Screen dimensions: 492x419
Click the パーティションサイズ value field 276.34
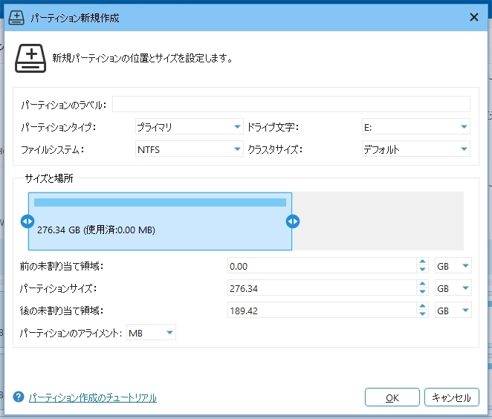coord(322,288)
